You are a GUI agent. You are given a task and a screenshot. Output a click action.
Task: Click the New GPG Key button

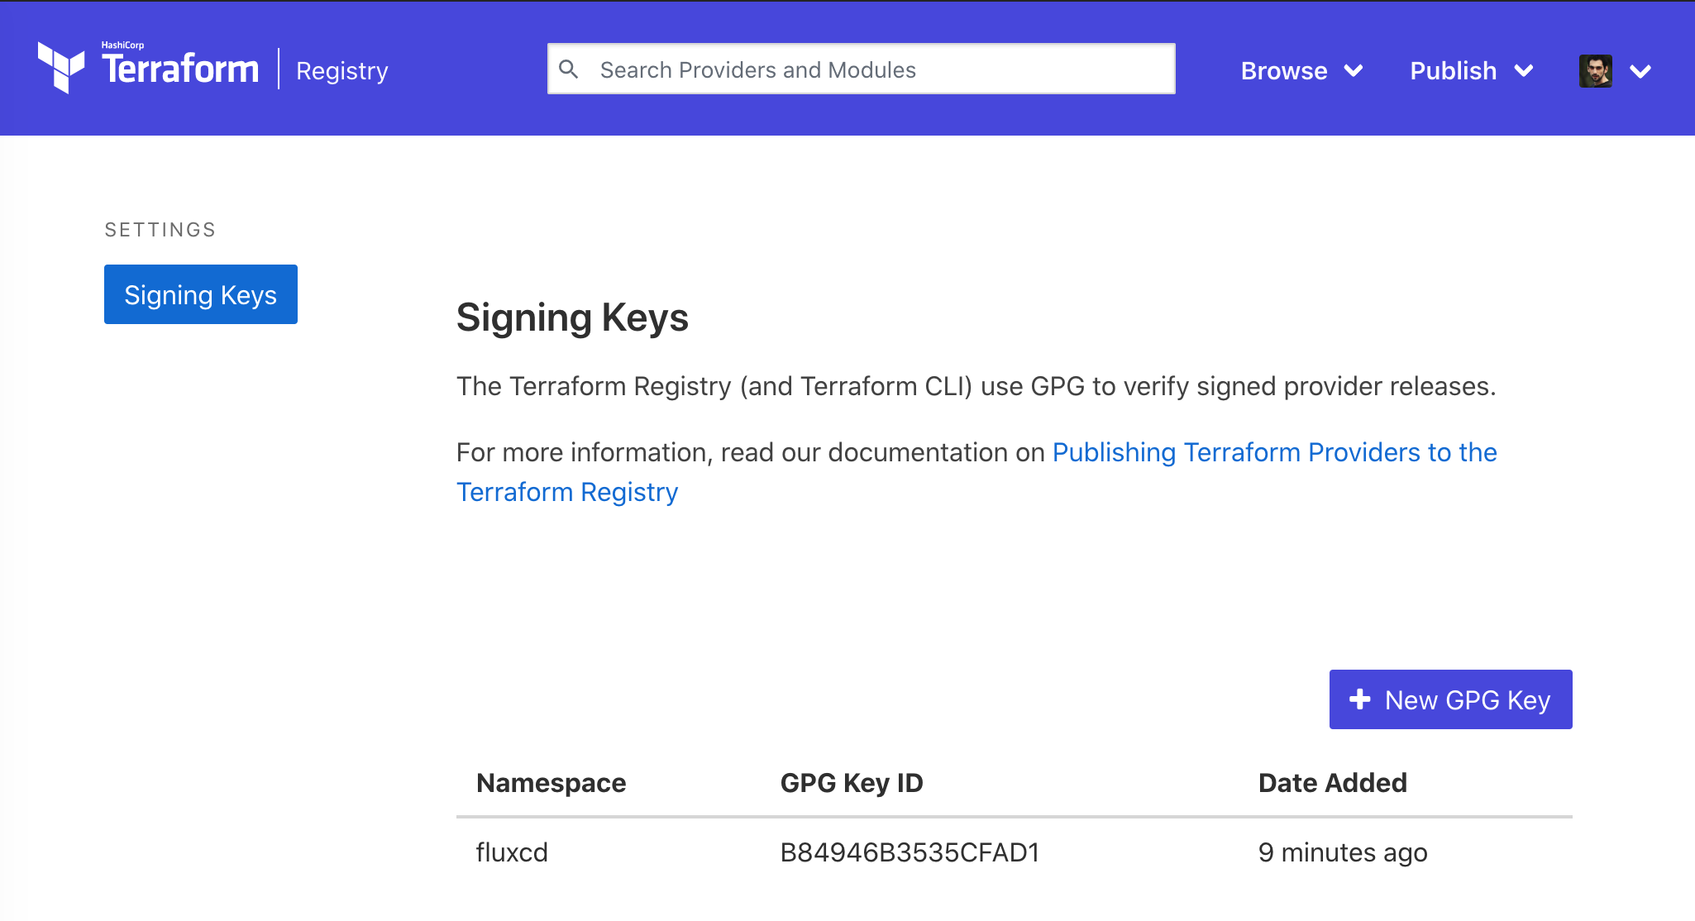coord(1450,699)
